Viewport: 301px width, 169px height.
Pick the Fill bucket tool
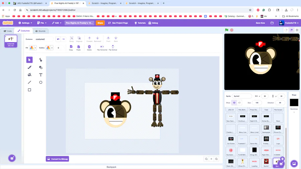[29, 75]
